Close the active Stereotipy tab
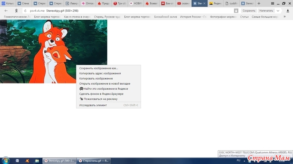The height and width of the screenshot is (164, 293). (204, 3)
